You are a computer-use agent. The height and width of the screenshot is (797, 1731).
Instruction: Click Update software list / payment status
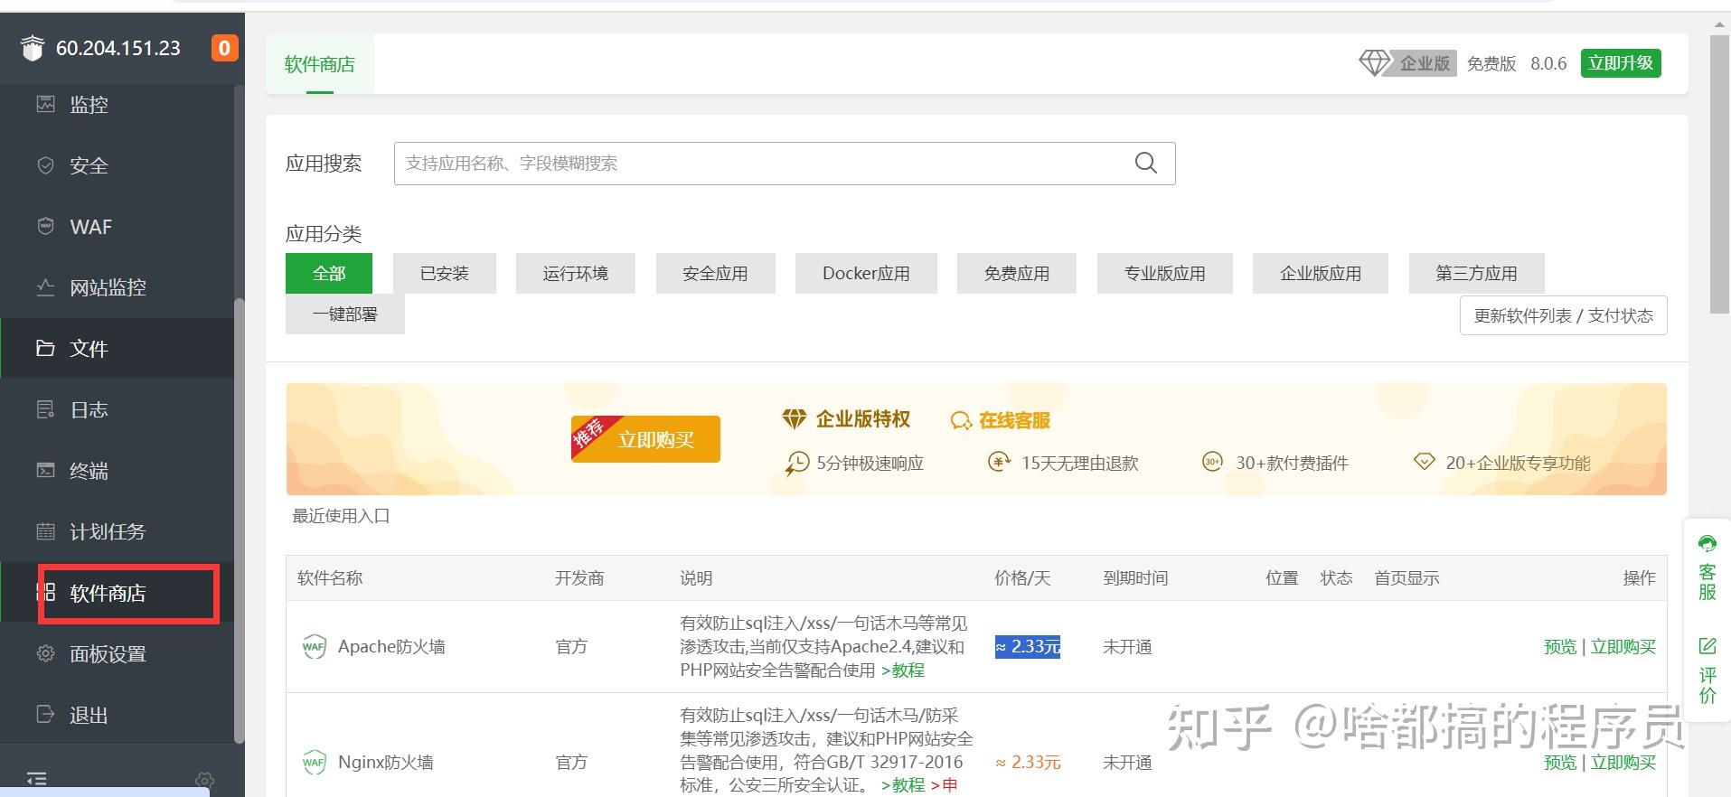[x=1563, y=315]
